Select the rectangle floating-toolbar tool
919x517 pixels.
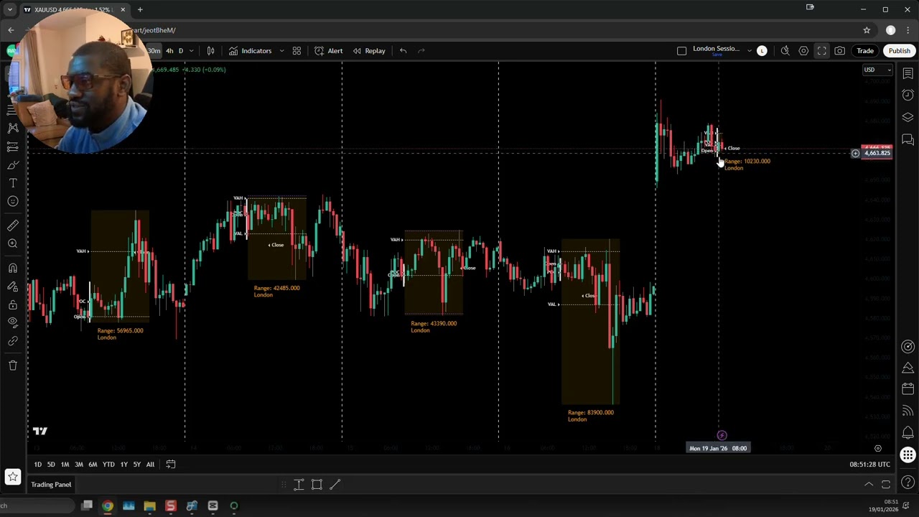(x=317, y=485)
